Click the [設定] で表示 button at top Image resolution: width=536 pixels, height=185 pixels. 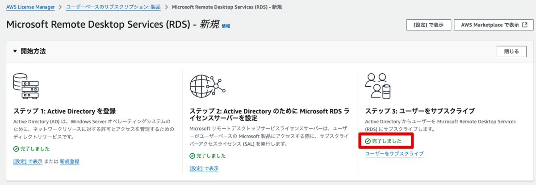click(x=428, y=25)
